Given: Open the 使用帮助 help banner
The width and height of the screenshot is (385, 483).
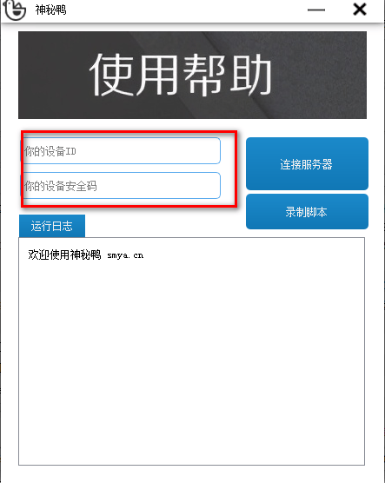Looking at the screenshot, I should click(192, 75).
